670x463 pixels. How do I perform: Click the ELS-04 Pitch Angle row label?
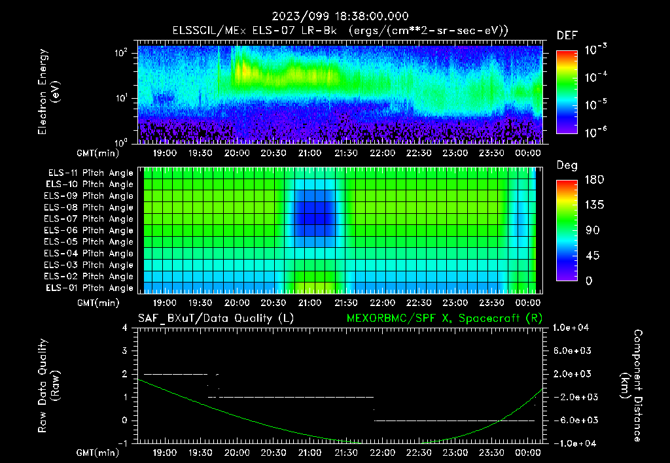[89, 253]
